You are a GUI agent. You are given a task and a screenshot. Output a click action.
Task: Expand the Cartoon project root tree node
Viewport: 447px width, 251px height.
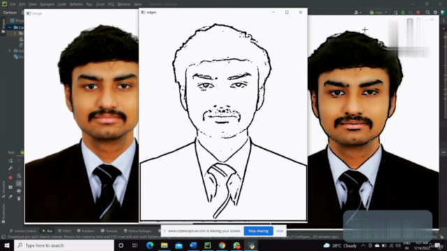[10, 27]
